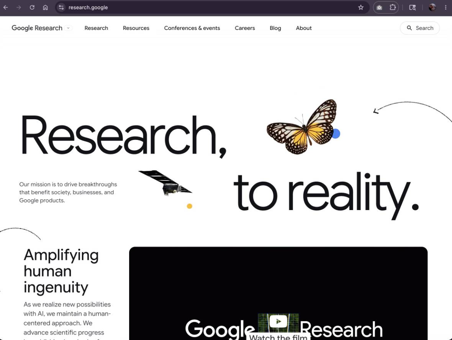Open the browser three-dot menu

(x=445, y=8)
